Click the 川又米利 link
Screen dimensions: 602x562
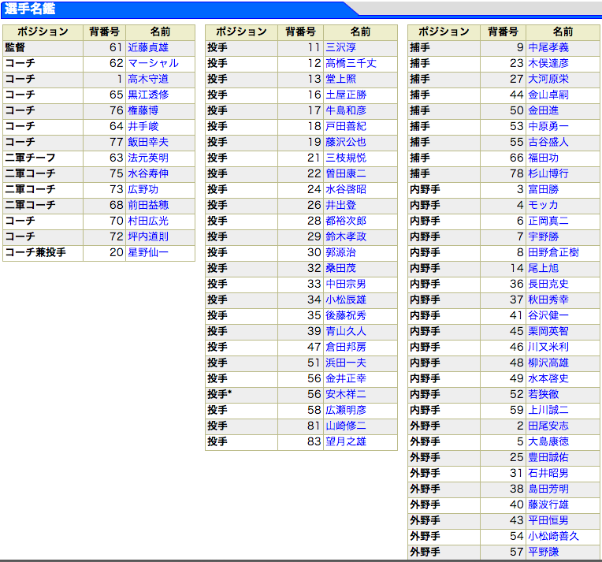tap(548, 347)
